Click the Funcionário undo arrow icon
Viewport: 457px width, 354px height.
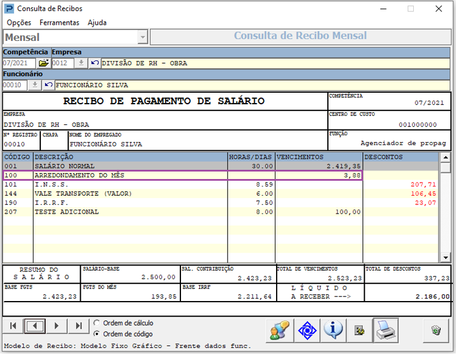(48, 85)
